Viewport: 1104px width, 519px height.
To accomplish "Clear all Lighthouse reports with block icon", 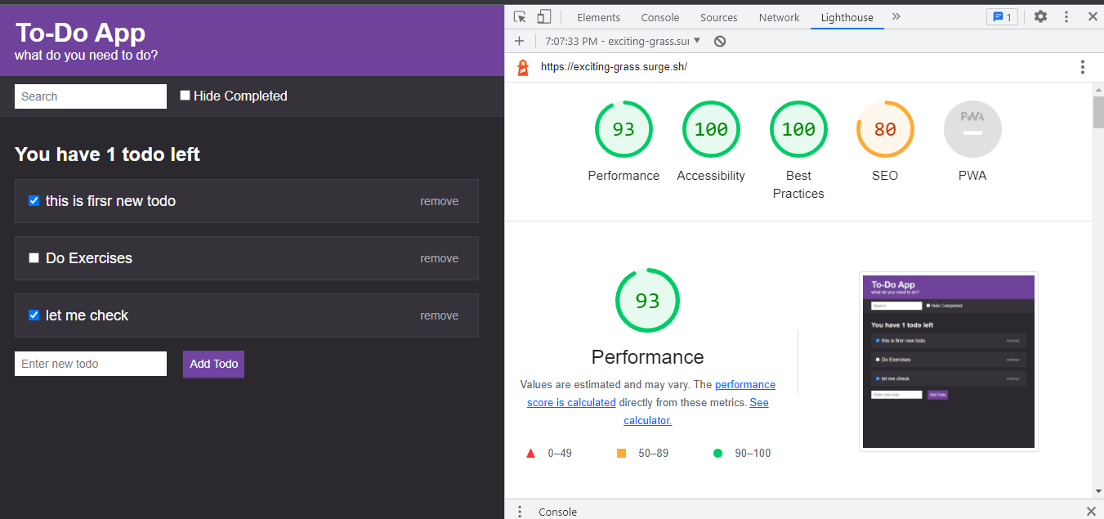I will (720, 40).
